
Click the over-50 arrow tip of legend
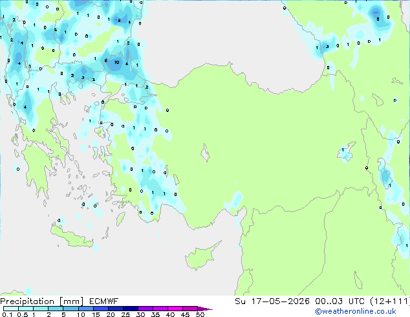(x=205, y=309)
